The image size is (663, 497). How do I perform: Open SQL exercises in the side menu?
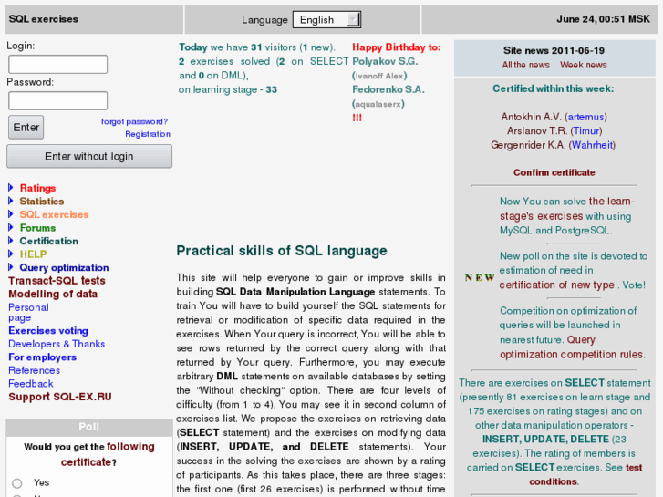54,214
